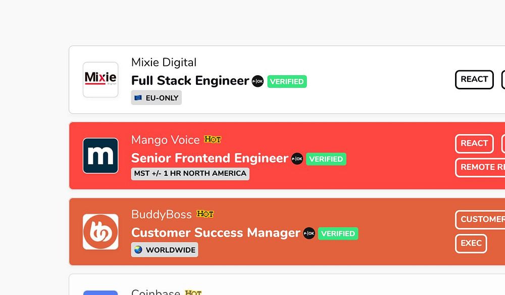Click the HOT icon next to Coinbase
This screenshot has width=505, height=295.
point(193,292)
